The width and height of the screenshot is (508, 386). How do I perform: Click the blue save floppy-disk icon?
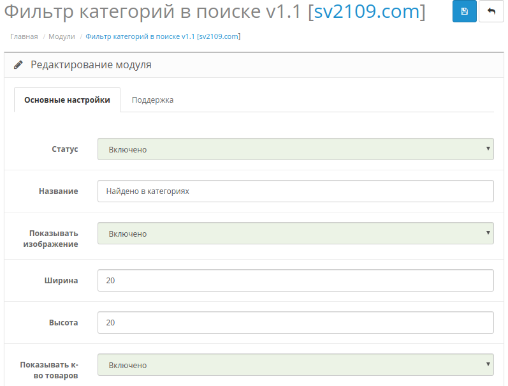pyautogui.click(x=464, y=11)
